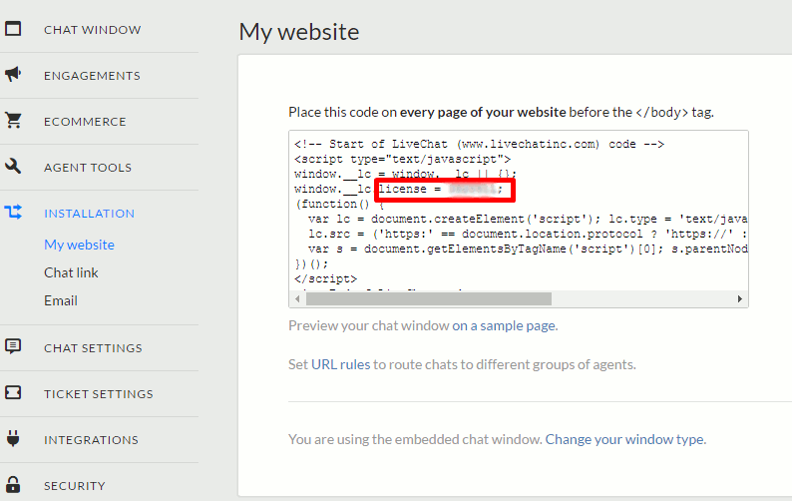The height and width of the screenshot is (501, 792).
Task: Click the code box scroll left arrow
Action: coord(297,298)
